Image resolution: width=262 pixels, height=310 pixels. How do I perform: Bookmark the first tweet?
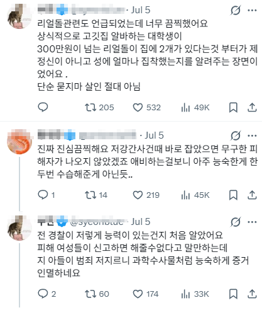pos(233,108)
